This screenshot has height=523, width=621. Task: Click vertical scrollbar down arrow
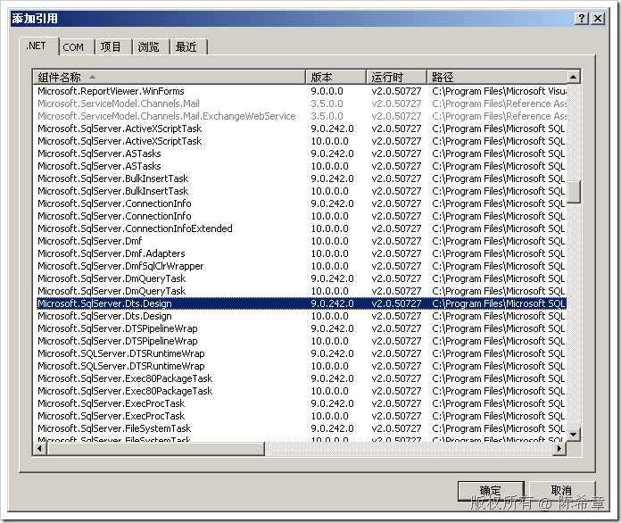pyautogui.click(x=574, y=435)
